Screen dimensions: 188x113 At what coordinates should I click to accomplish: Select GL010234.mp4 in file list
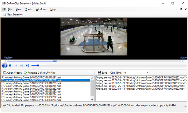click(x=46, y=86)
